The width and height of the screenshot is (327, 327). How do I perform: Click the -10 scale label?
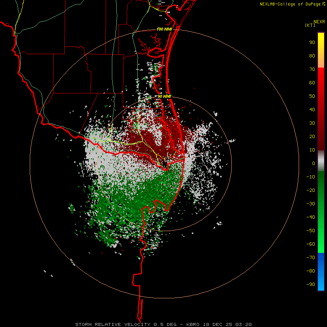click(x=311, y=177)
